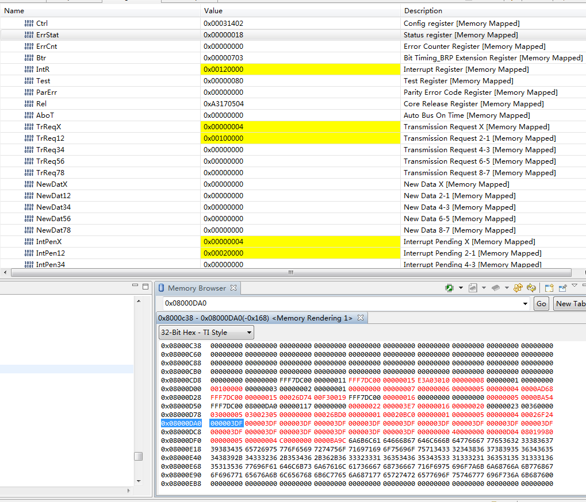Open the 32-Bit Hex - TI Style dropdown

click(206, 333)
